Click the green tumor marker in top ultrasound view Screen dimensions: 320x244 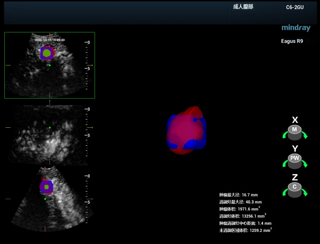47,53
